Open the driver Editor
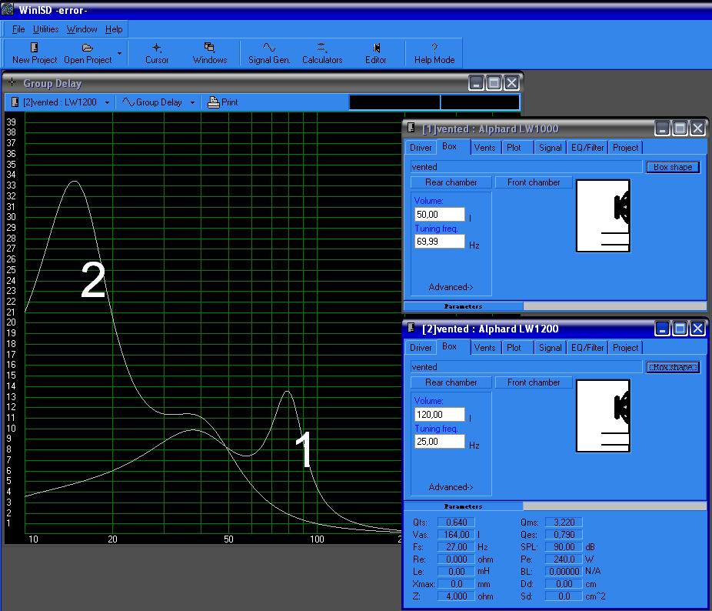The height and width of the screenshot is (611, 712). 375,48
